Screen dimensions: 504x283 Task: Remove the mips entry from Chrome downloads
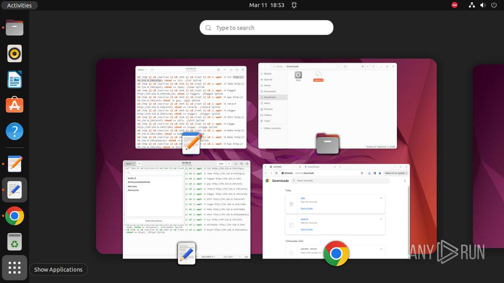[381, 198]
